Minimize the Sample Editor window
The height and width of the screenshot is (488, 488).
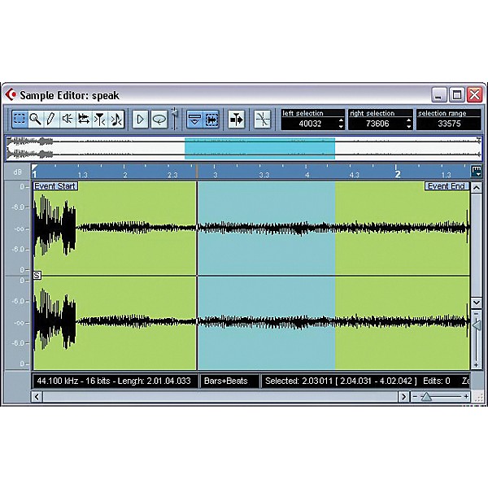pyautogui.click(x=439, y=94)
